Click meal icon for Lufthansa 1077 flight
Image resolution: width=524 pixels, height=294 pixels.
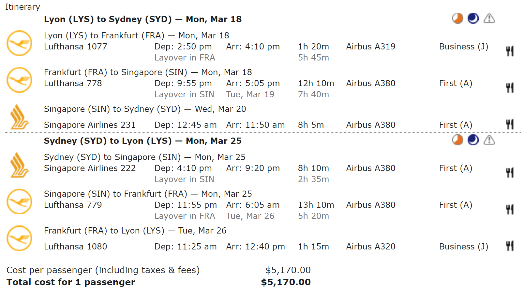pos(510,51)
